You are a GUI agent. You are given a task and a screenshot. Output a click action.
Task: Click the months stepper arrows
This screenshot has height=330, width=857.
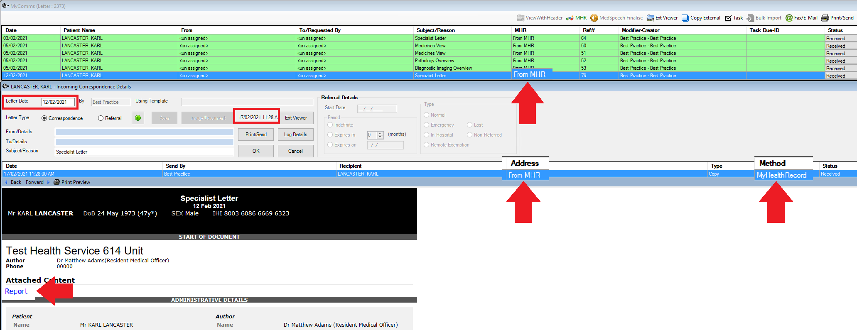click(380, 135)
